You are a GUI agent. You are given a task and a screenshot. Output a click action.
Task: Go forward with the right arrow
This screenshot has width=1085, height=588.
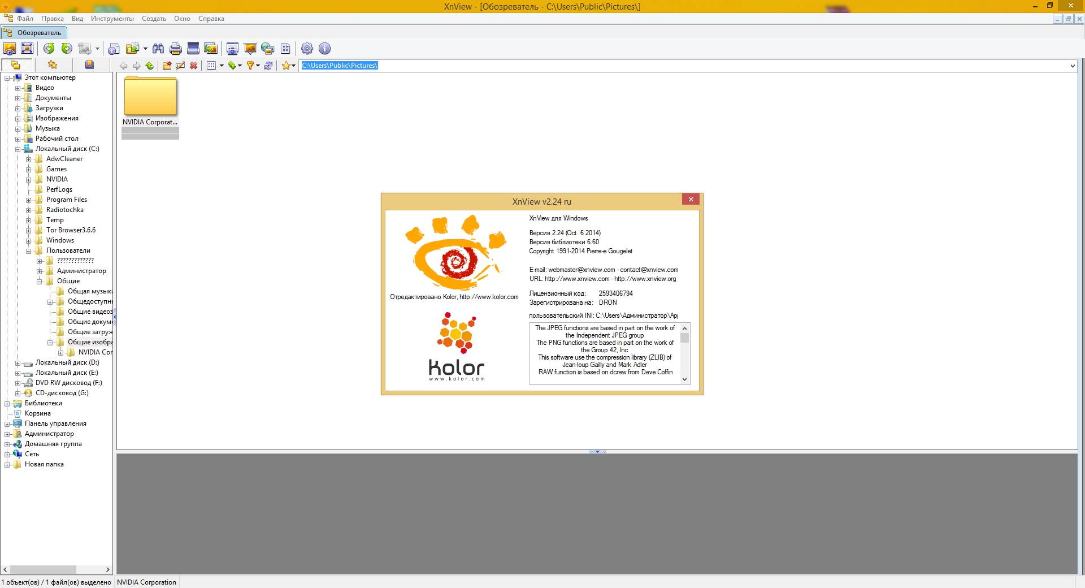[137, 66]
